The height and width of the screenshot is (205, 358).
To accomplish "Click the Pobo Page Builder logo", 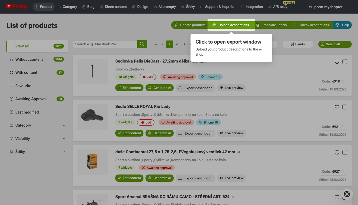I will point(17,7).
